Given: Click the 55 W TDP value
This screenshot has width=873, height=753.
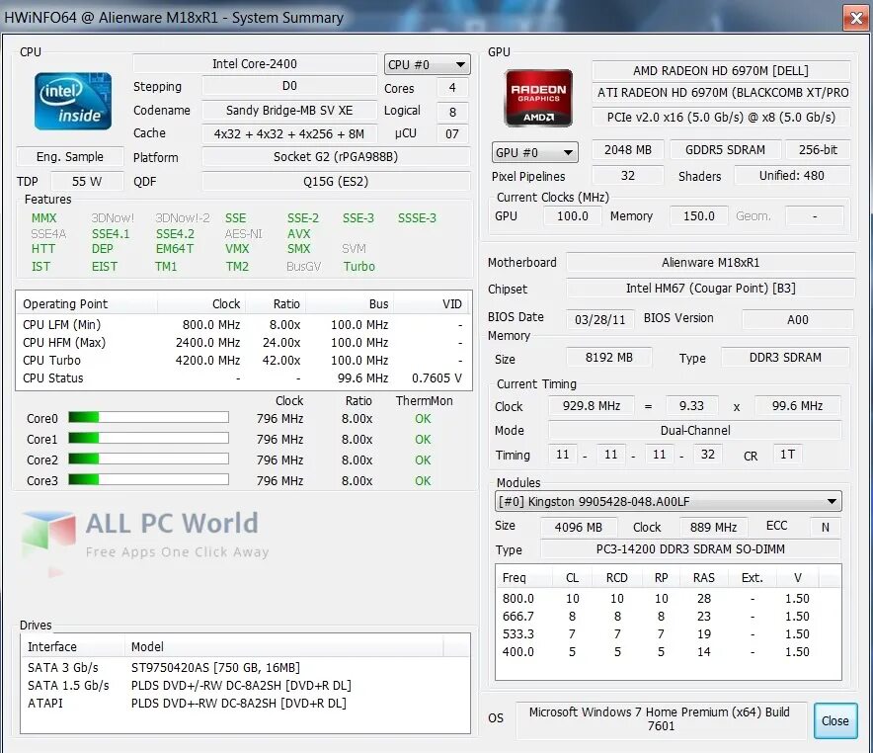Looking at the screenshot, I should point(87,182).
